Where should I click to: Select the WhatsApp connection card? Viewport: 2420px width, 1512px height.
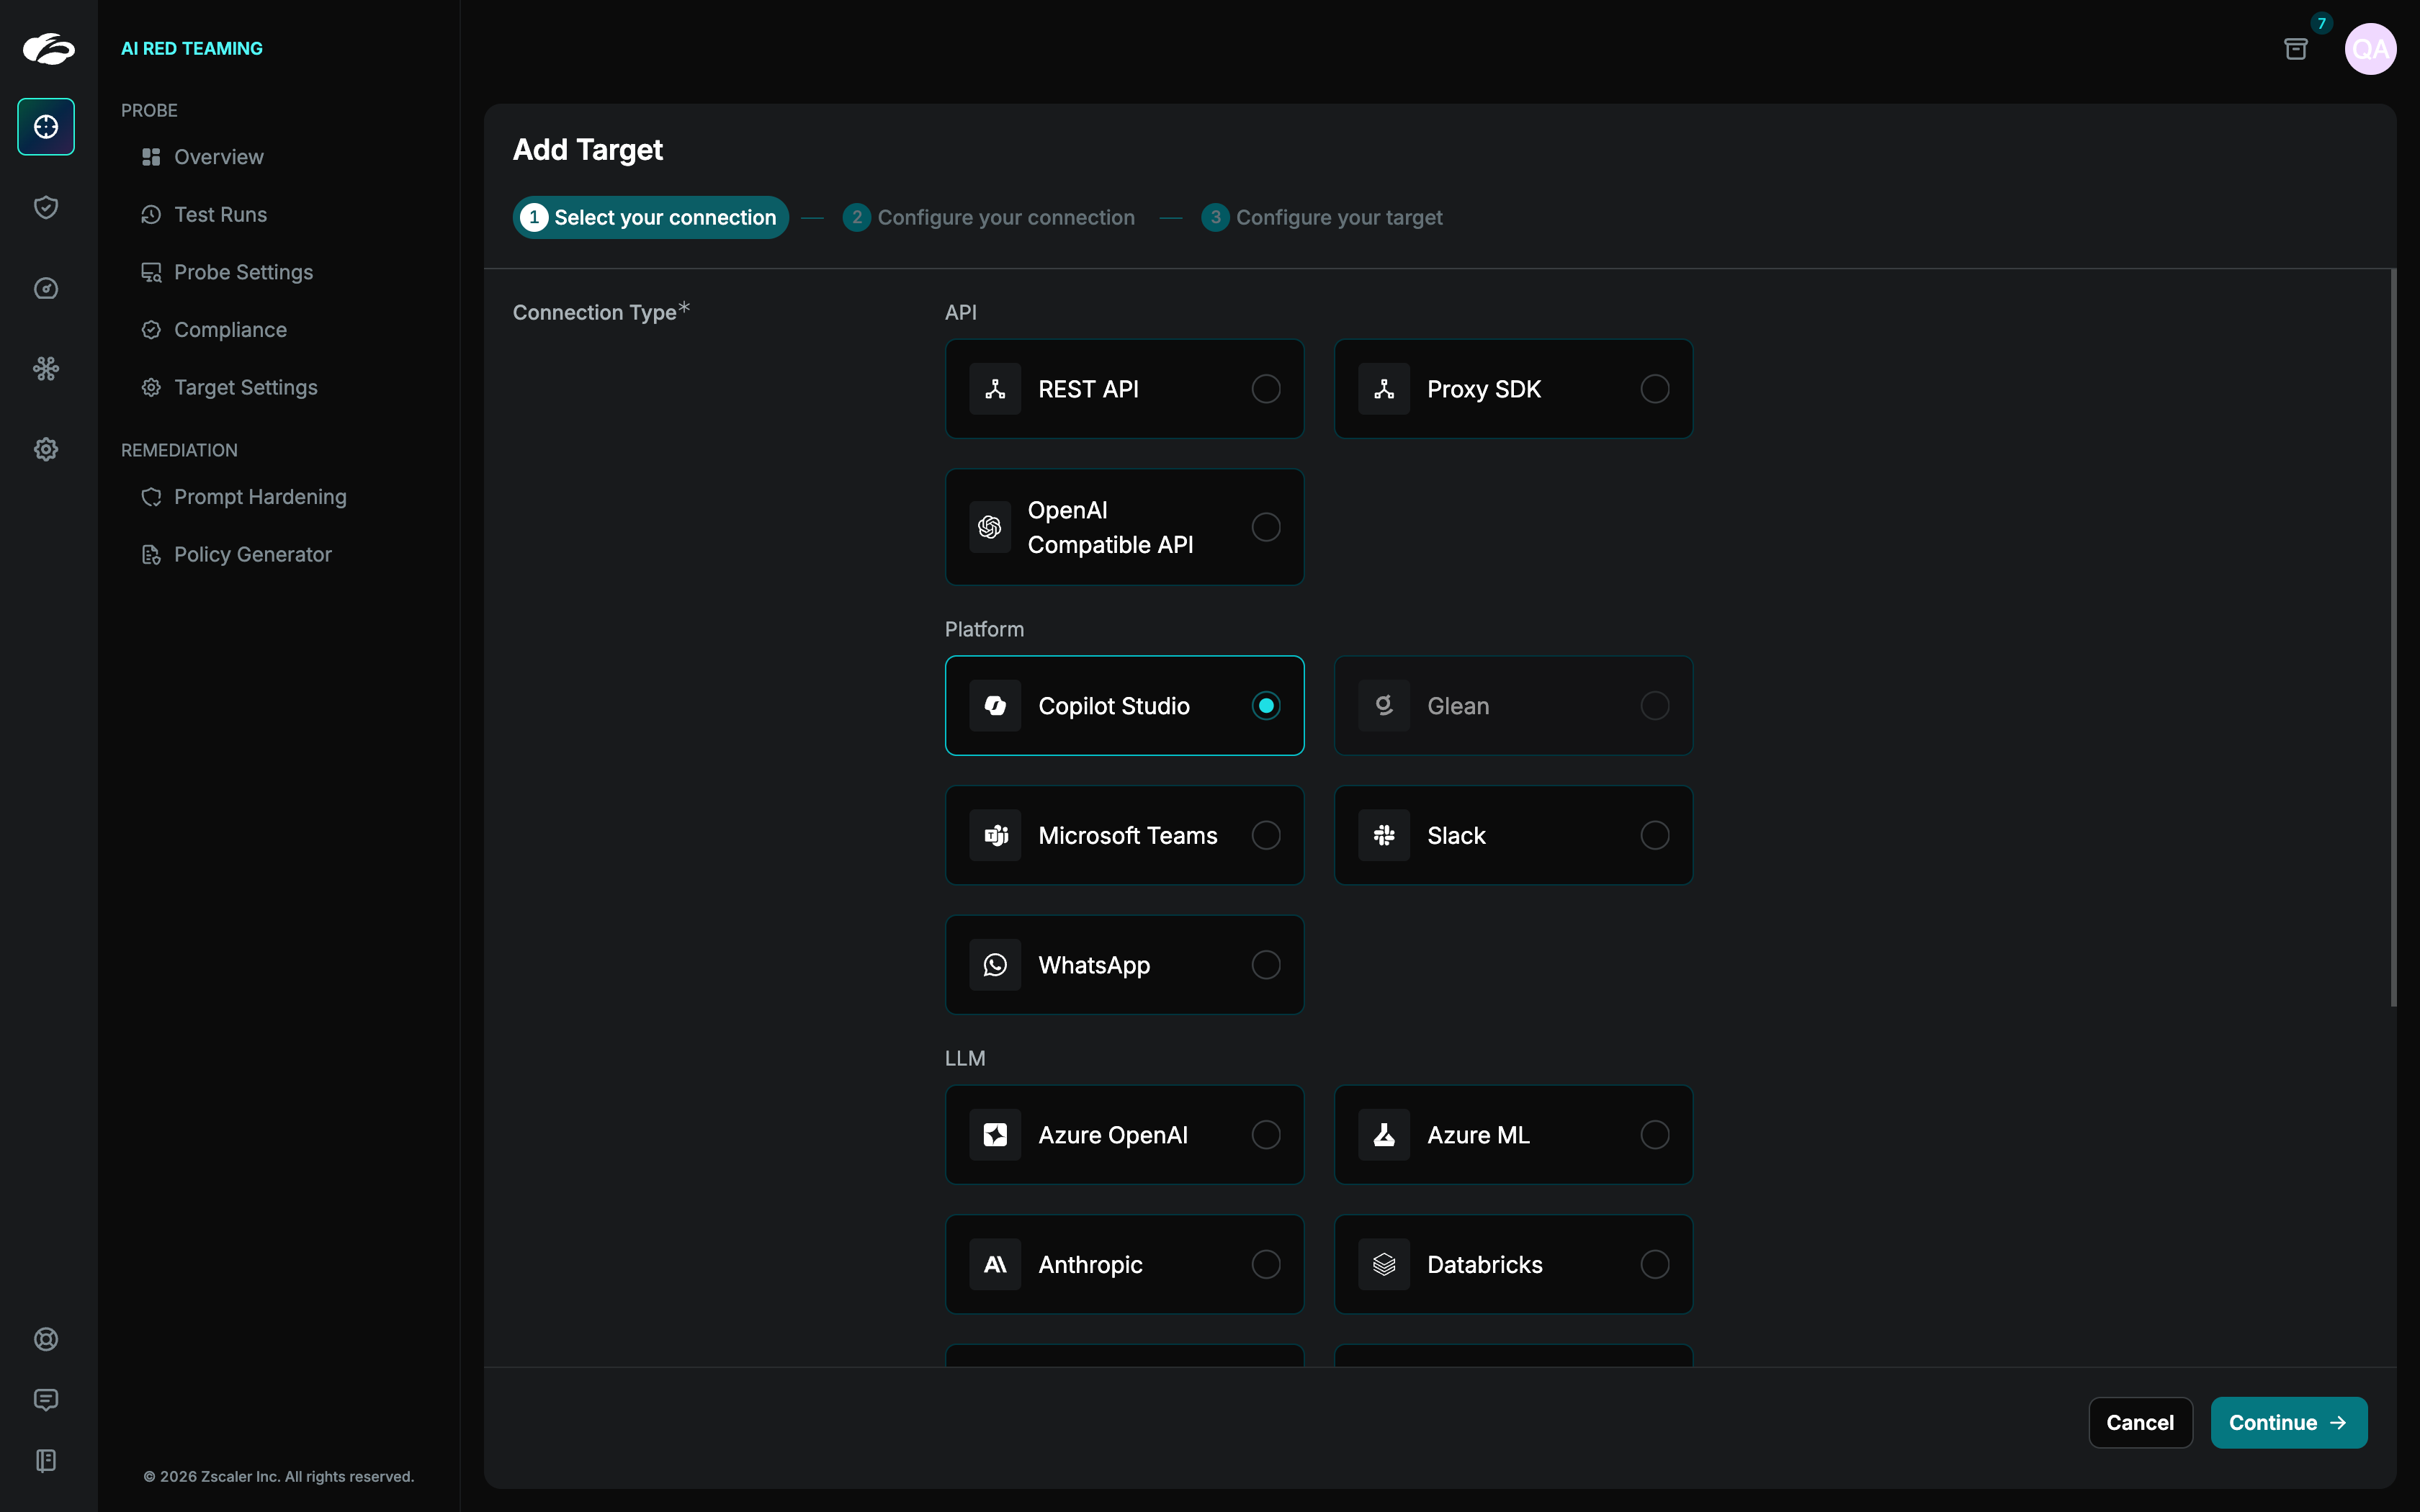pyautogui.click(x=1124, y=965)
